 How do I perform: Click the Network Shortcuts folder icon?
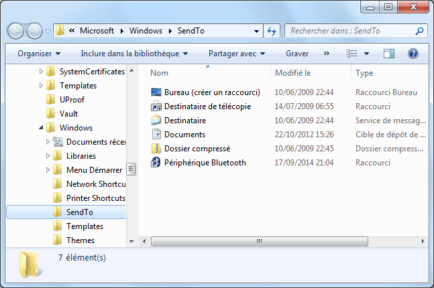coord(57,184)
